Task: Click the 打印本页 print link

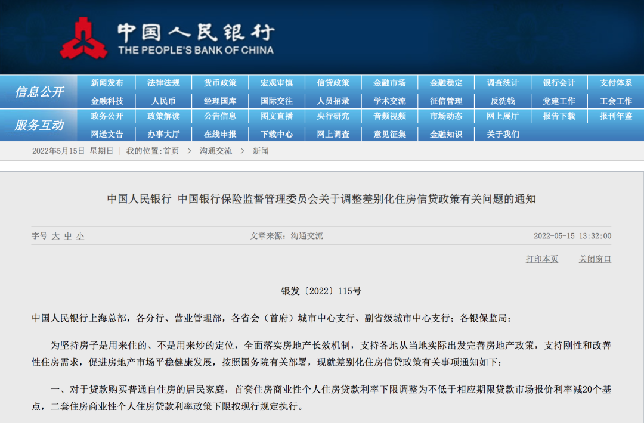Action: (541, 259)
